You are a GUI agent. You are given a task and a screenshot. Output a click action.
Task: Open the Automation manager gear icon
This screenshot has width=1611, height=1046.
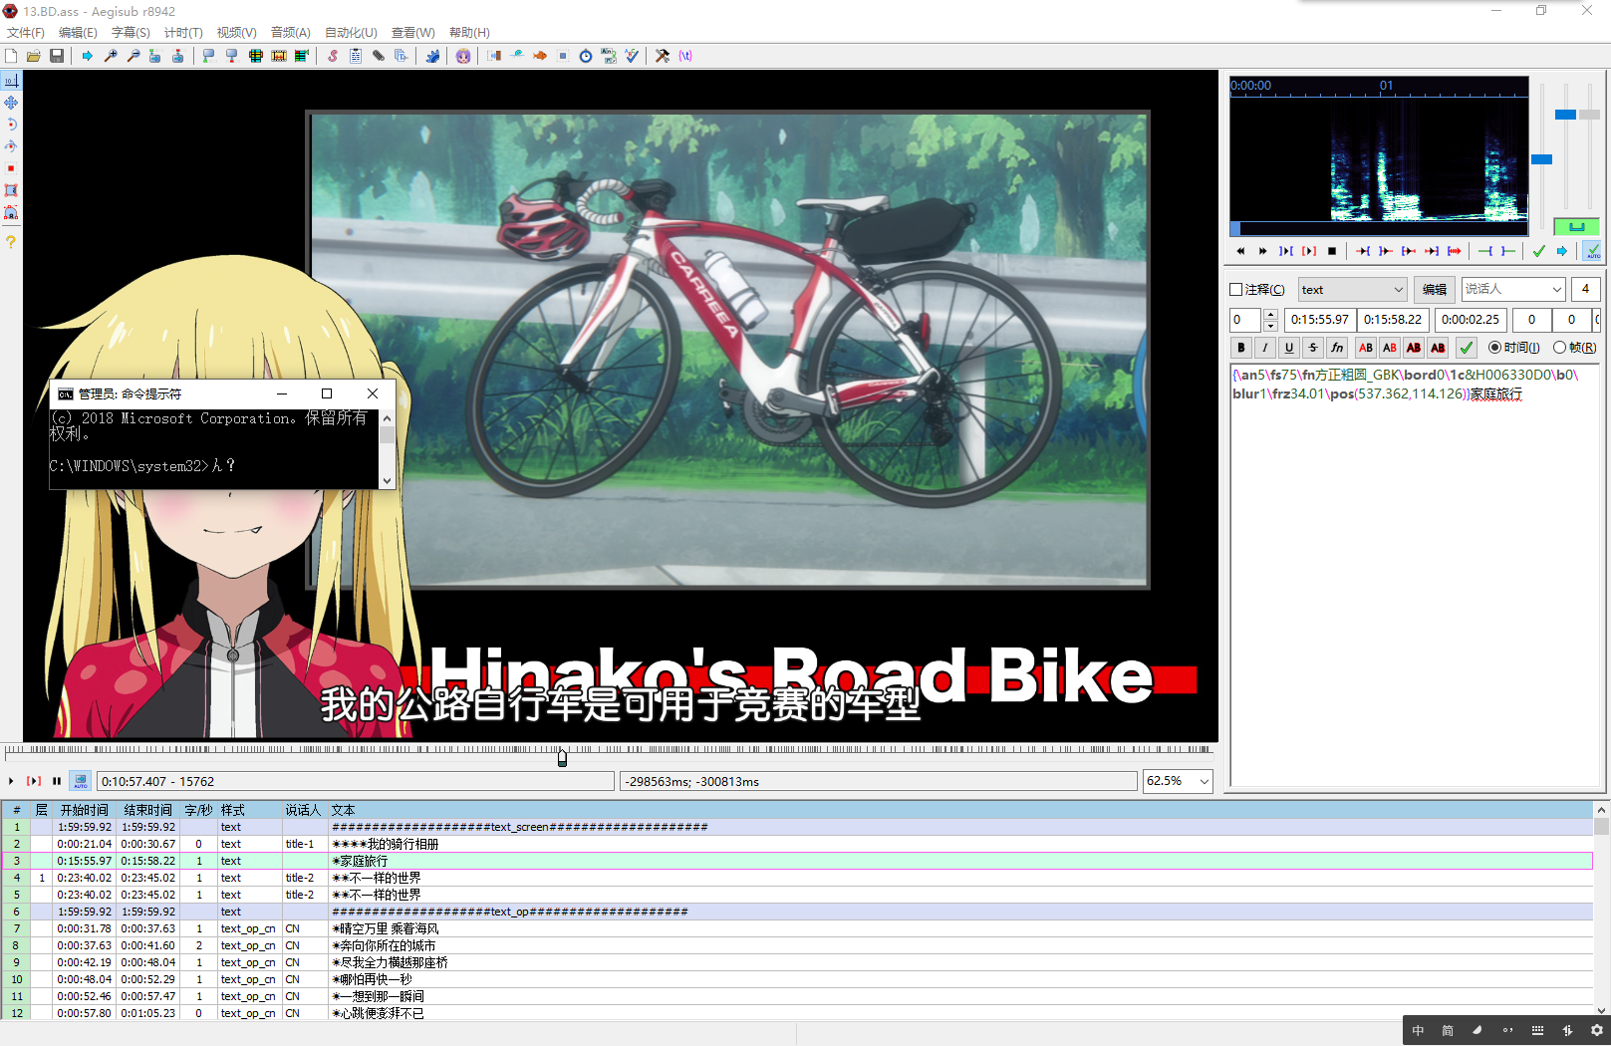432,56
